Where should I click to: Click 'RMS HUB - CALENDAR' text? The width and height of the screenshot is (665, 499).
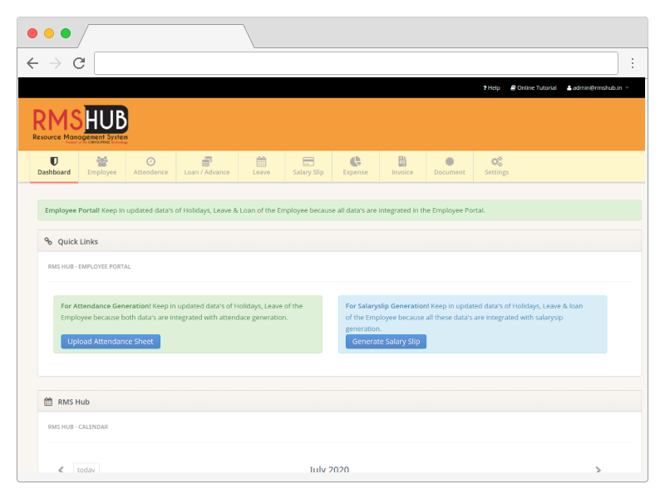(78, 427)
